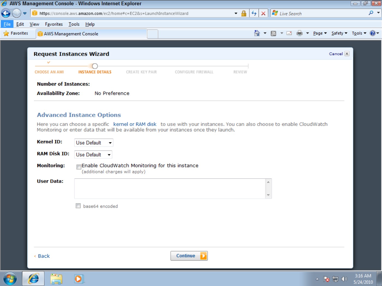This screenshot has width=382, height=286.
Task: Click the Continue button
Action: pyautogui.click(x=189, y=256)
